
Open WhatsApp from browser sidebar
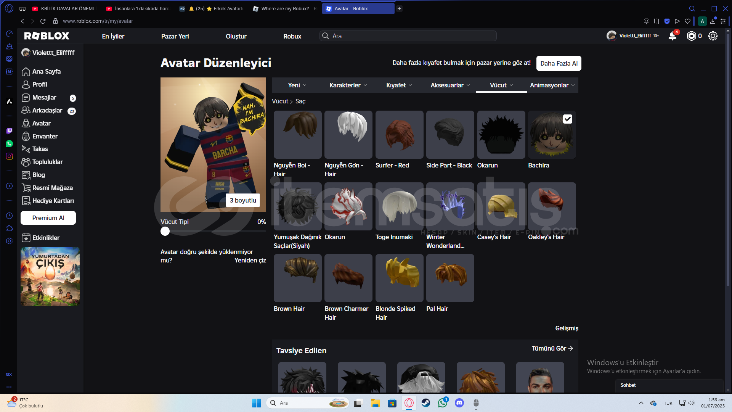(x=10, y=143)
